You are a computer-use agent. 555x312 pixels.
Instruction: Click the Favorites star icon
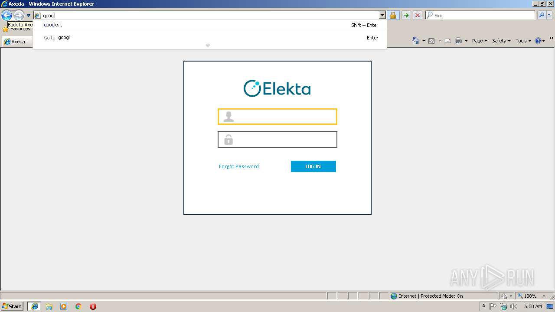pos(5,29)
